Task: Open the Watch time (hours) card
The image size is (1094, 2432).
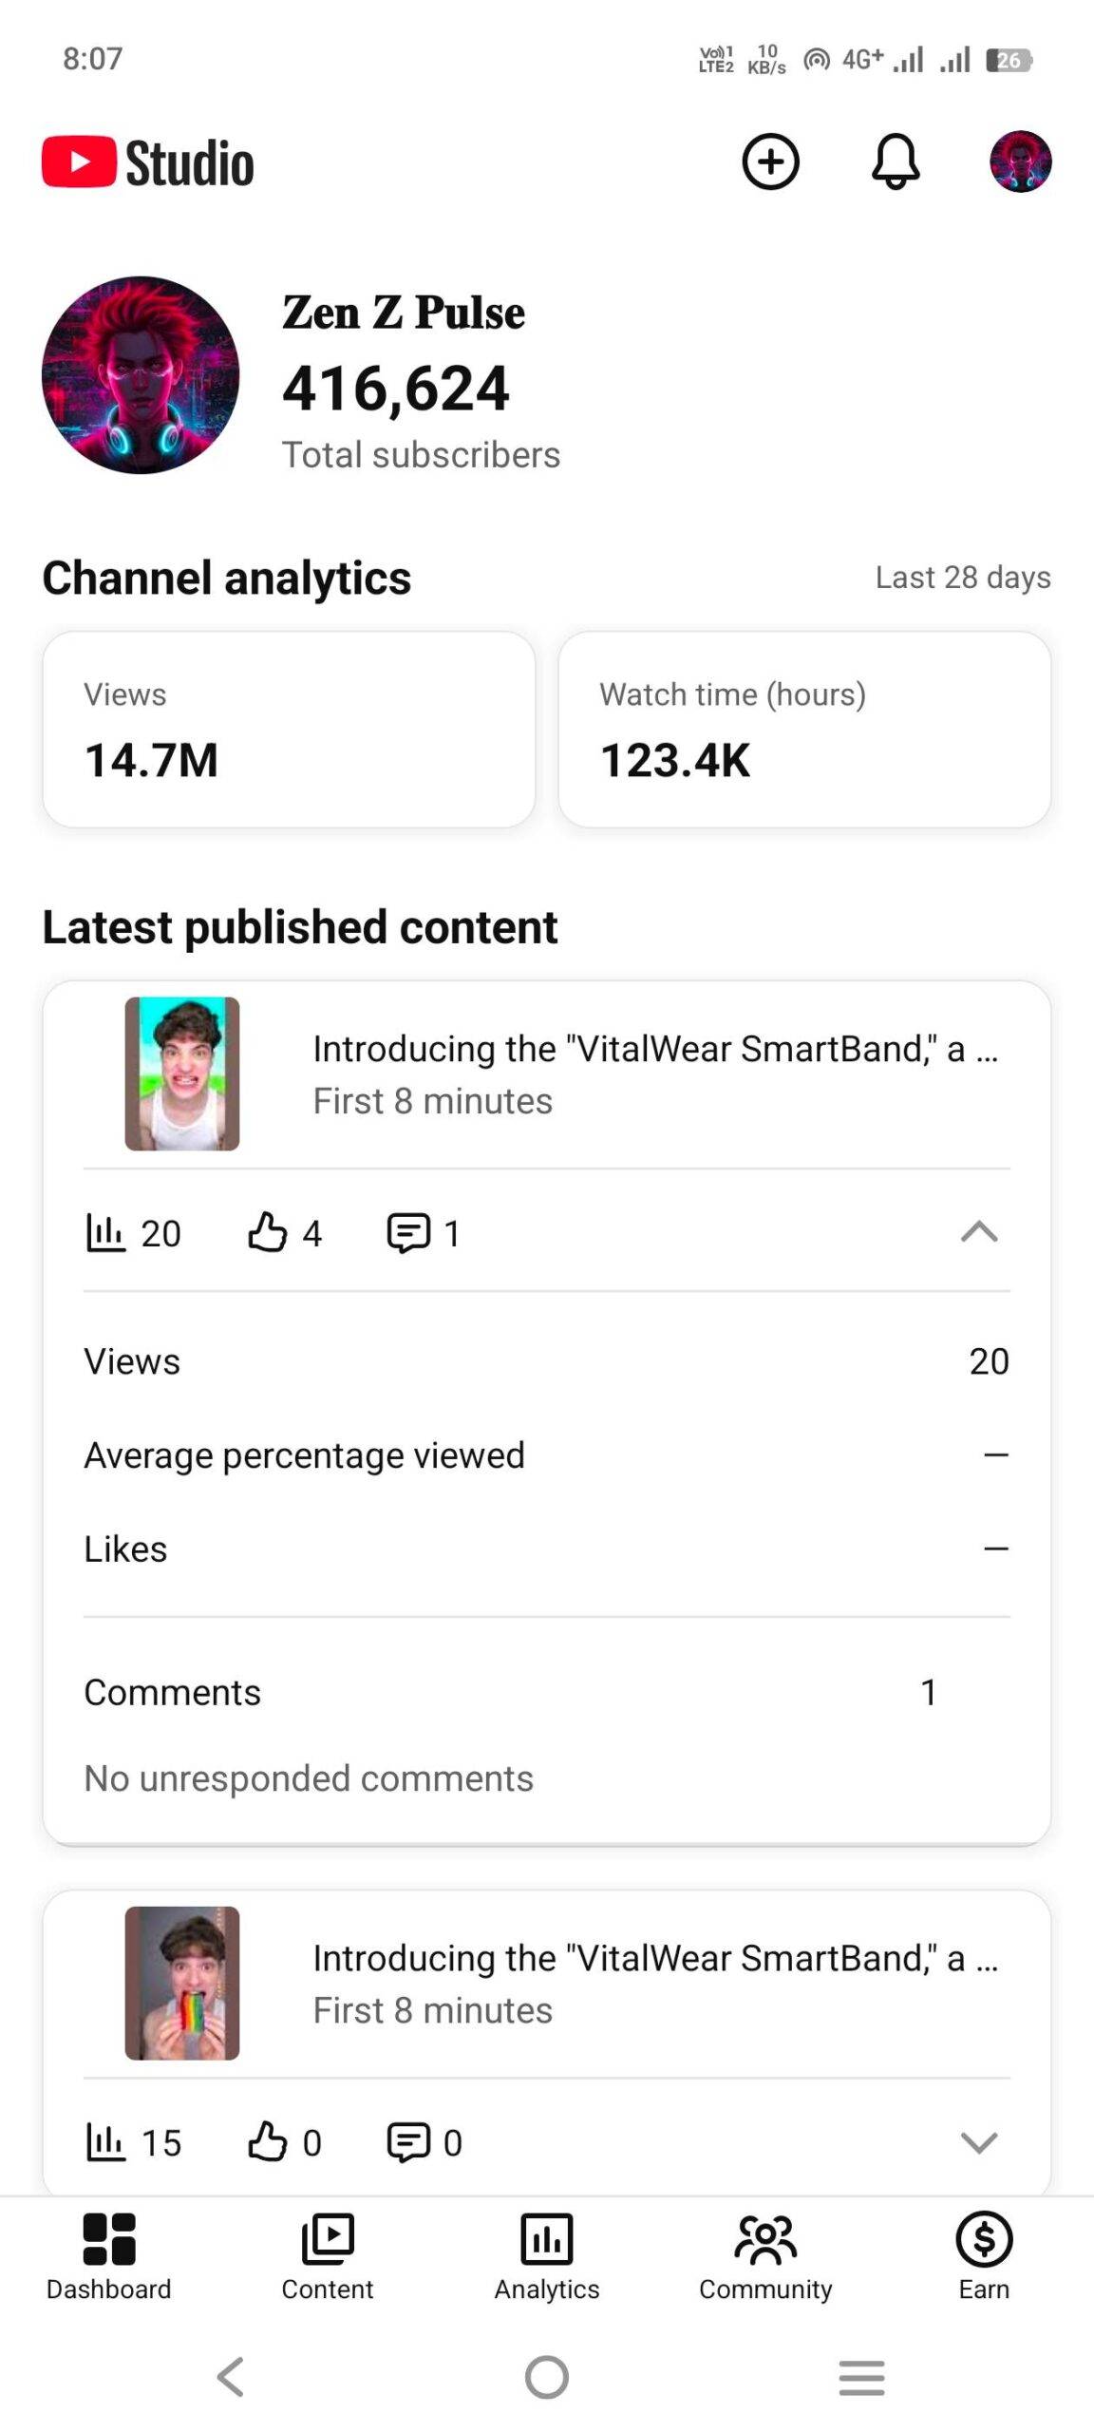Action: coord(804,730)
